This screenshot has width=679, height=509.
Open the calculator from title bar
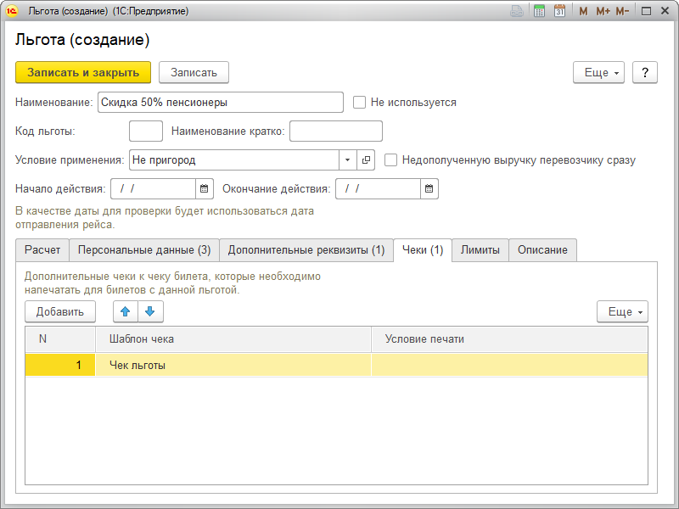(x=539, y=11)
